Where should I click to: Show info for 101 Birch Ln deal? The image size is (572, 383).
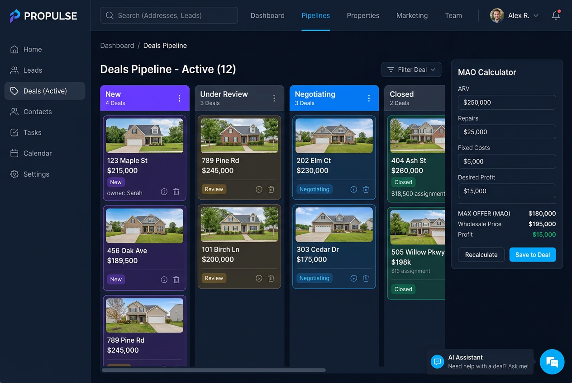(259, 278)
